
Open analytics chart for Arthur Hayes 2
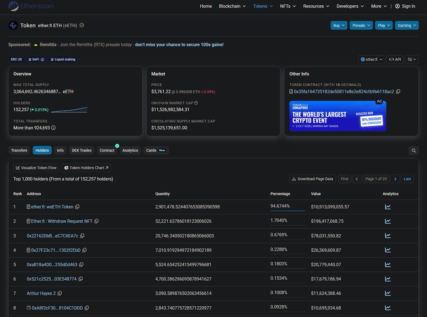pyautogui.click(x=388, y=294)
